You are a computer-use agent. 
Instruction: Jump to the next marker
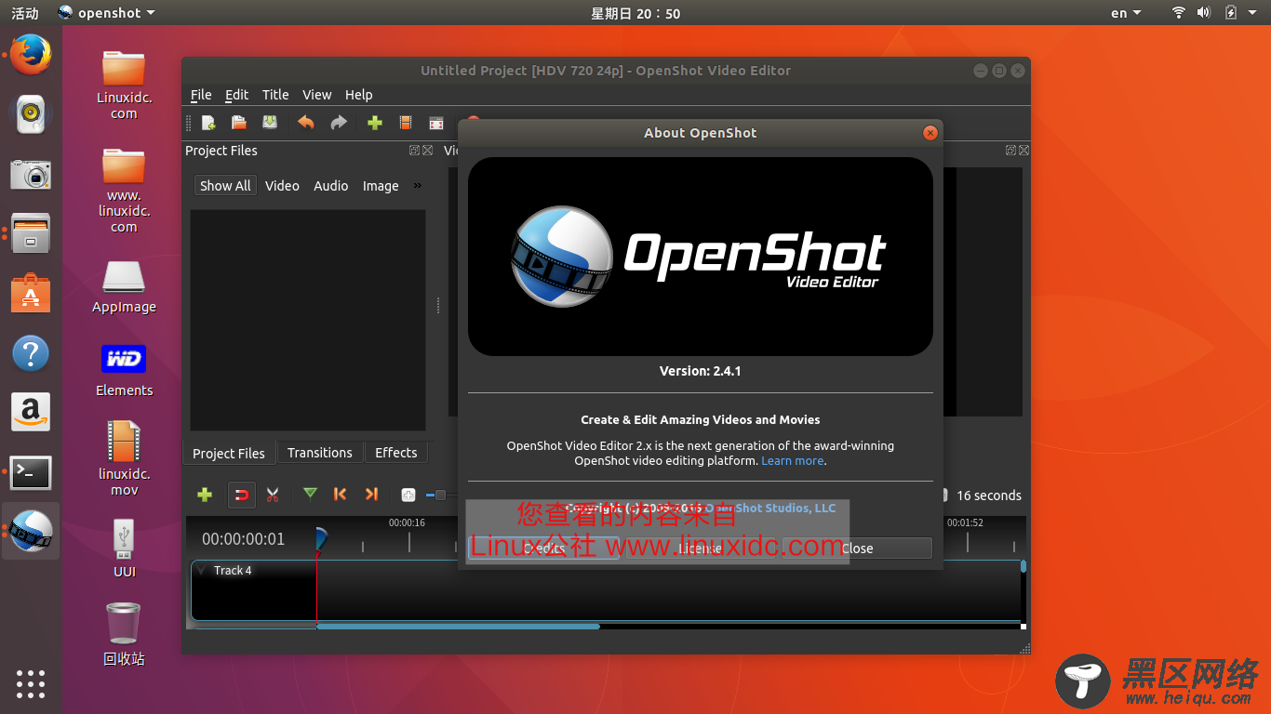pos(371,495)
